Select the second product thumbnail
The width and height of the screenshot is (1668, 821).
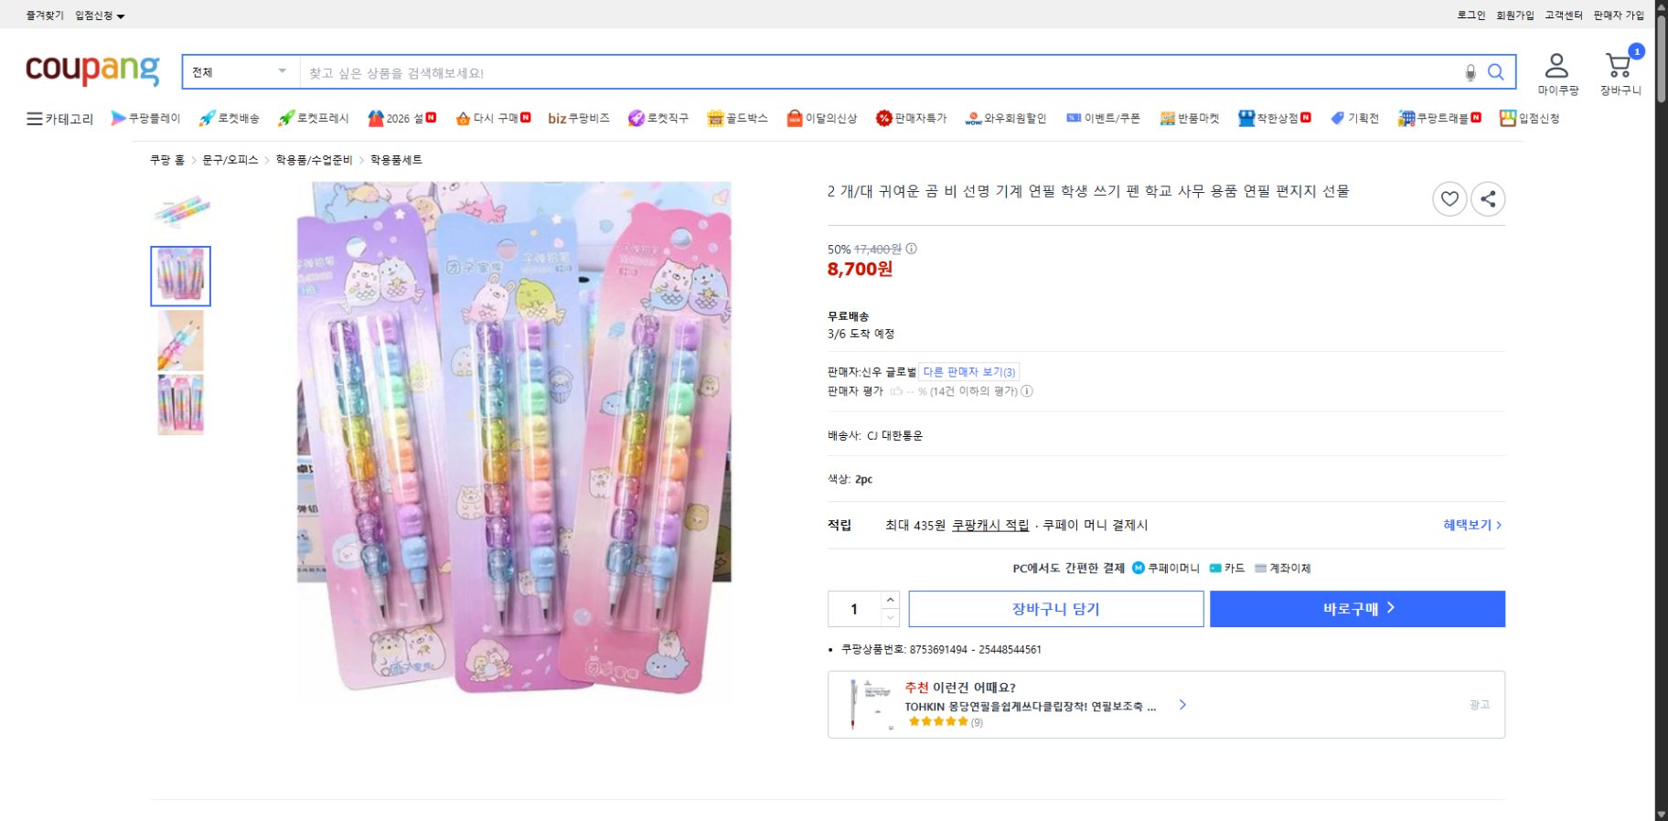pyautogui.click(x=180, y=275)
